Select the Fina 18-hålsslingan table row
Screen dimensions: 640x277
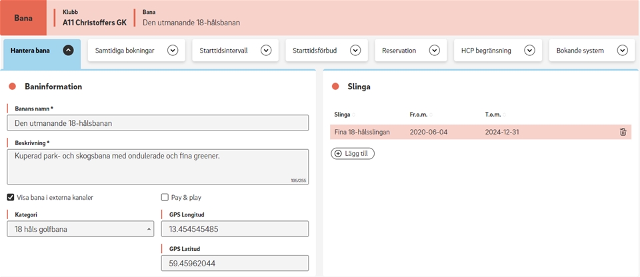click(481, 133)
